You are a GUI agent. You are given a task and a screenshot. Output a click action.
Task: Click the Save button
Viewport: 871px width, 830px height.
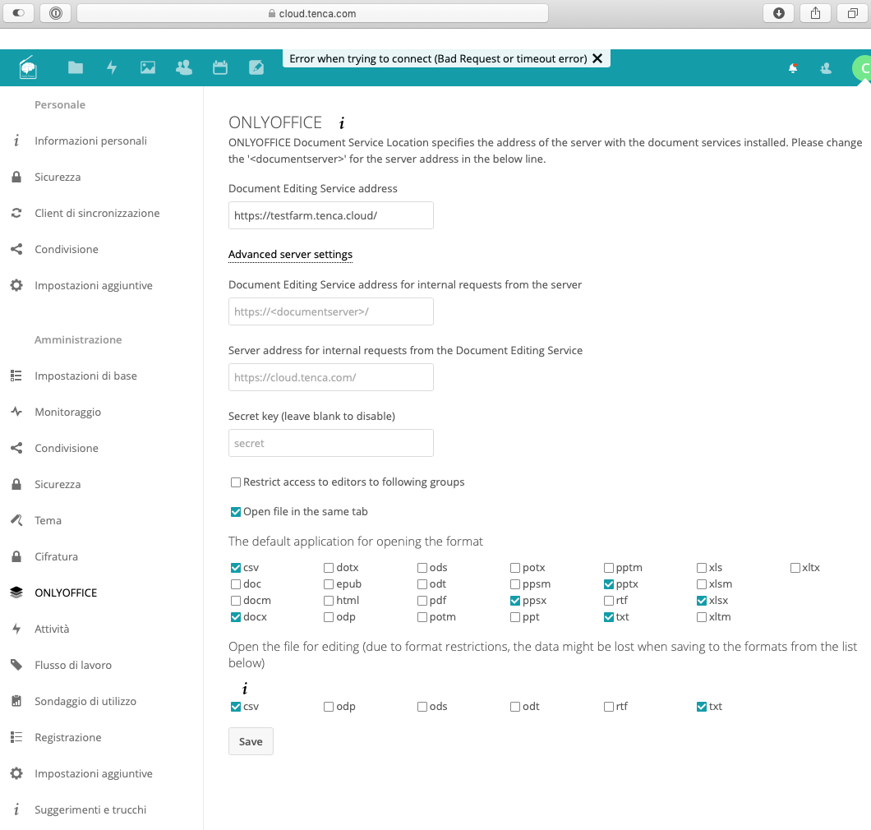(251, 740)
